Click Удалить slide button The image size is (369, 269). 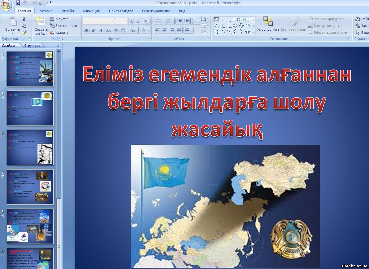[x=59, y=33]
